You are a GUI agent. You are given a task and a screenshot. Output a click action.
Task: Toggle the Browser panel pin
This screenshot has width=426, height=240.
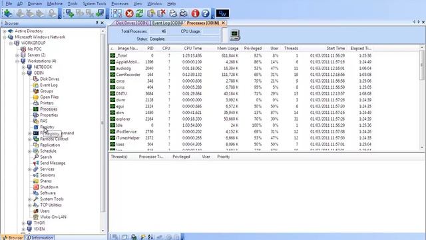point(97,23)
